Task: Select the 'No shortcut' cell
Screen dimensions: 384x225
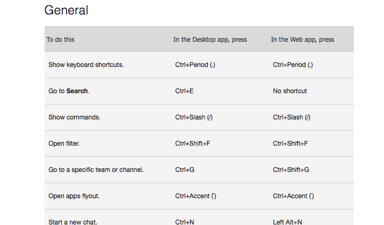Action: (289, 91)
